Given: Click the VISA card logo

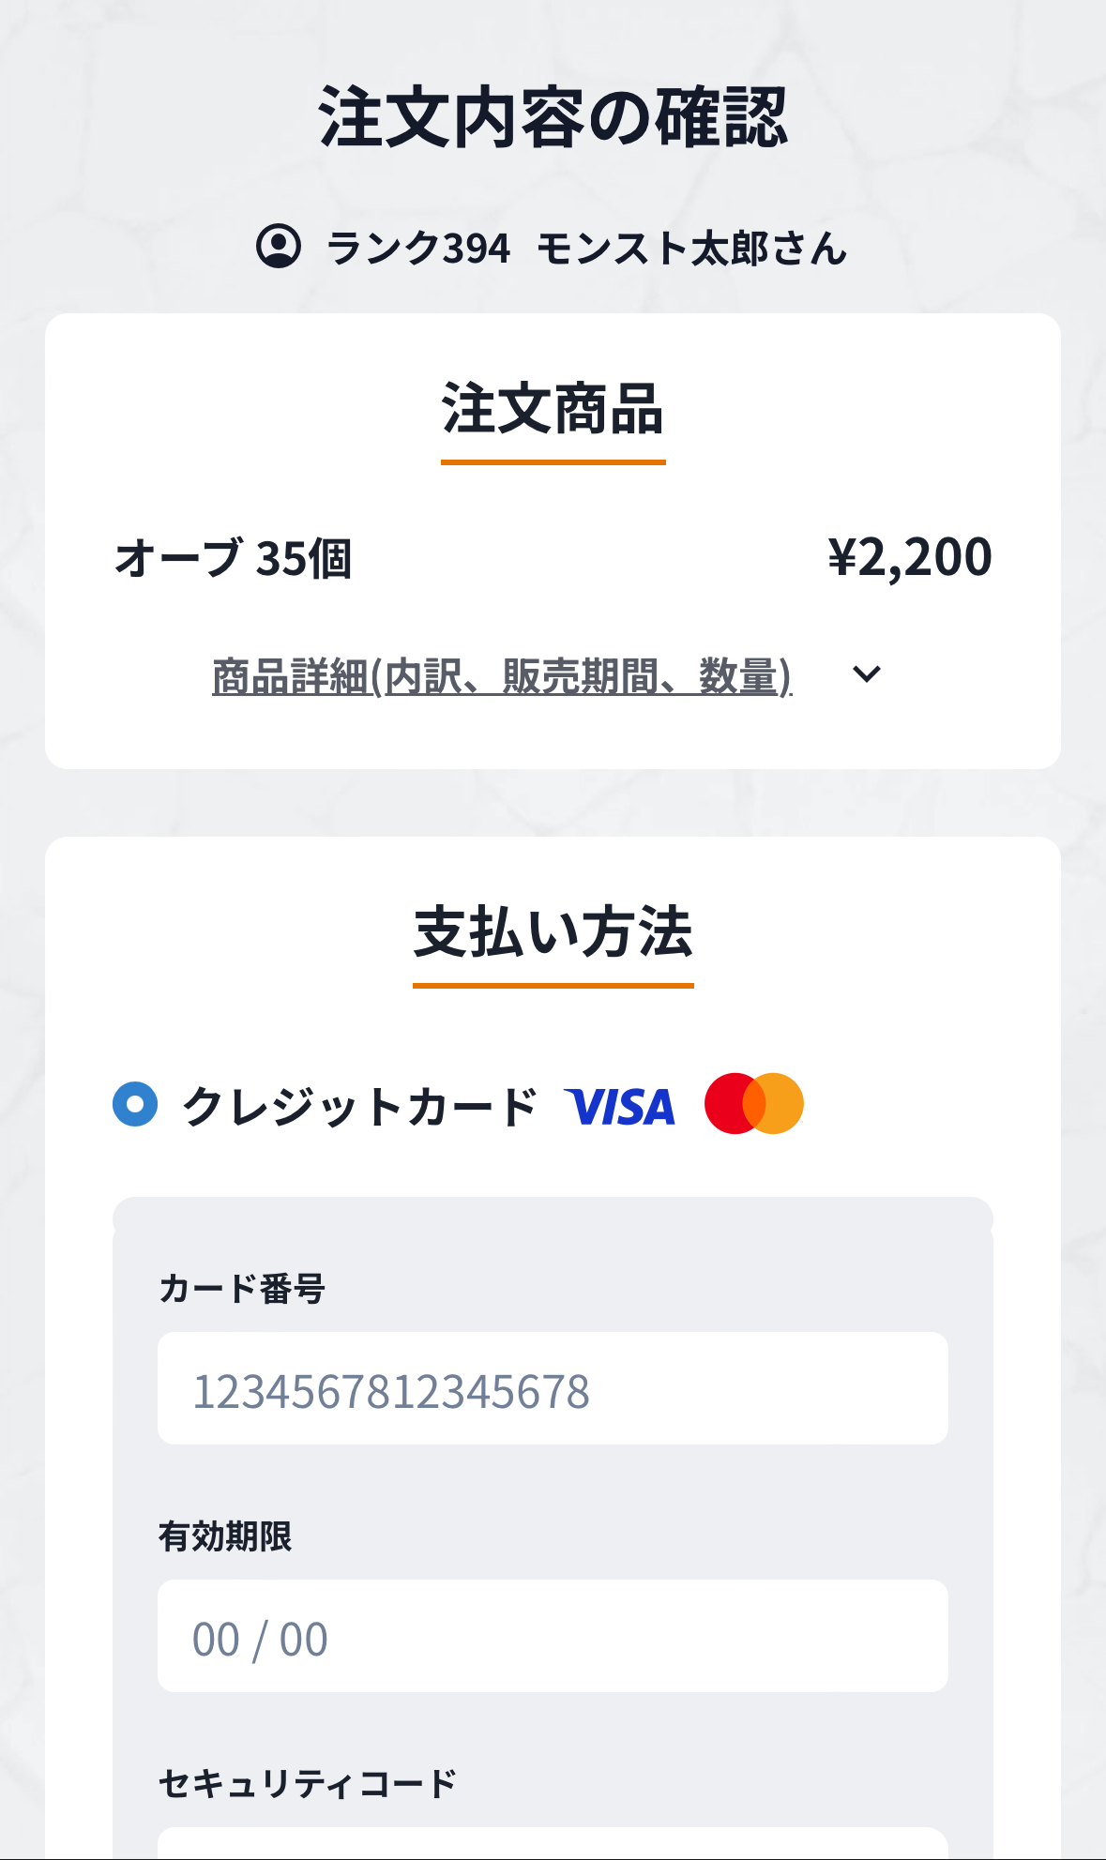Looking at the screenshot, I should [619, 1106].
